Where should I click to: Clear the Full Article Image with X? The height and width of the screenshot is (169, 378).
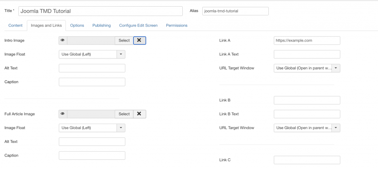[139, 114]
